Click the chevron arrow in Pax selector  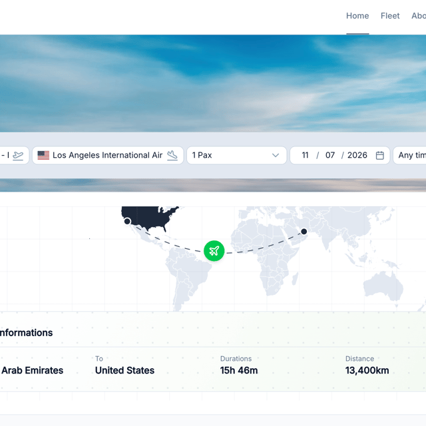[276, 155]
